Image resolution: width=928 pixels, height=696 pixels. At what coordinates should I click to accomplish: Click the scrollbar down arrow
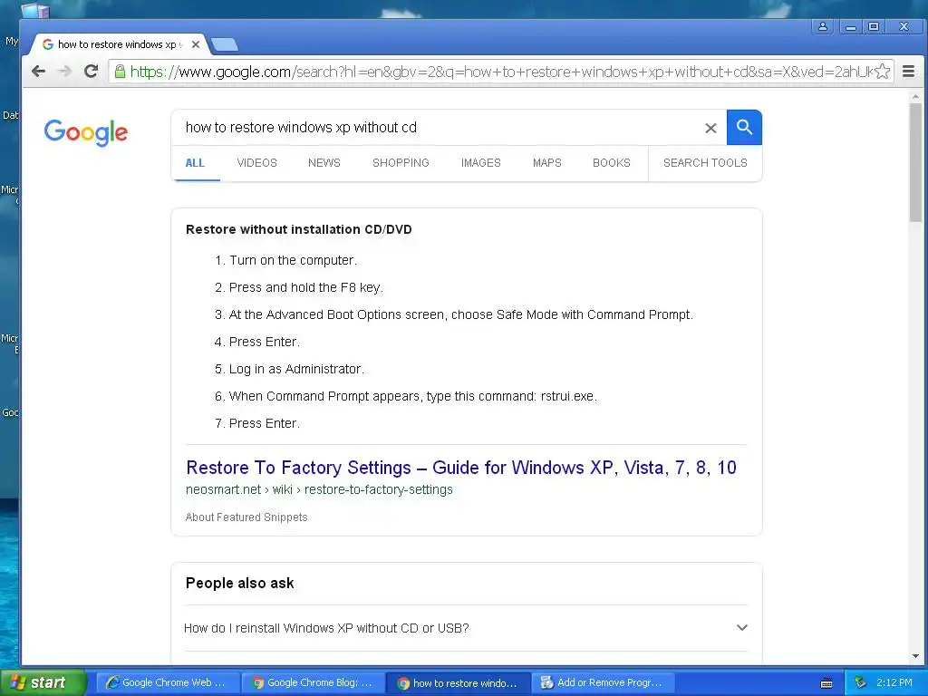point(915,656)
